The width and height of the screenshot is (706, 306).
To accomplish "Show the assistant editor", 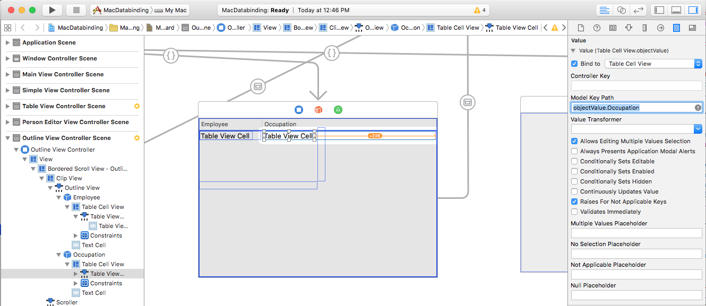I will (x=621, y=10).
